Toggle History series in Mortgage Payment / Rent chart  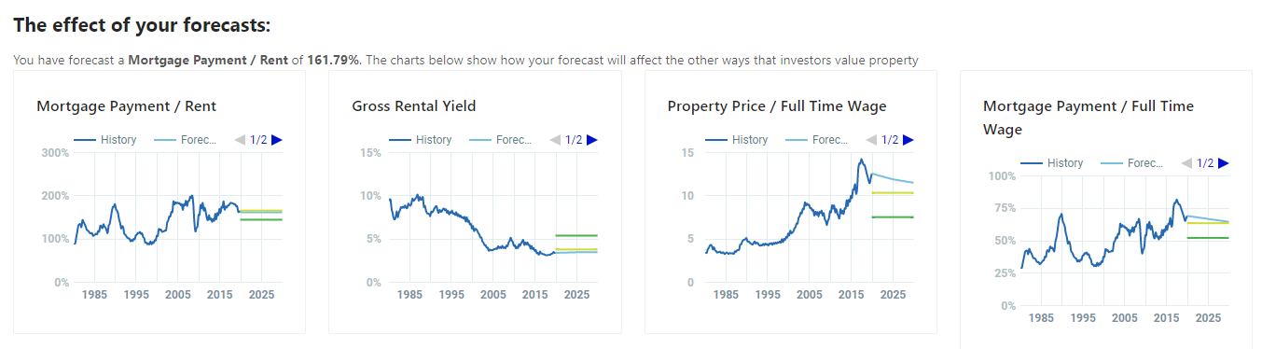click(104, 140)
